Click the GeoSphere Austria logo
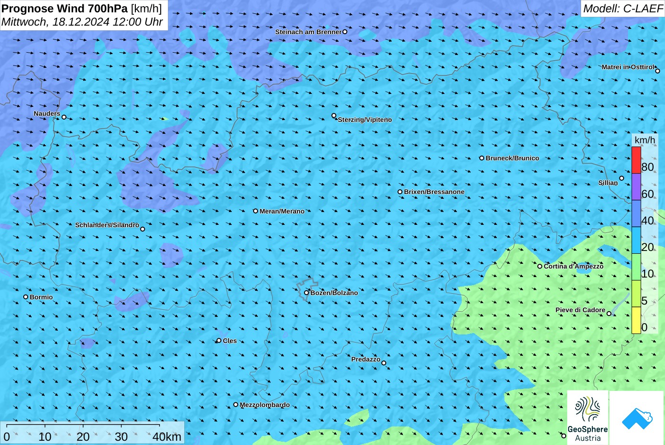 coord(588,417)
